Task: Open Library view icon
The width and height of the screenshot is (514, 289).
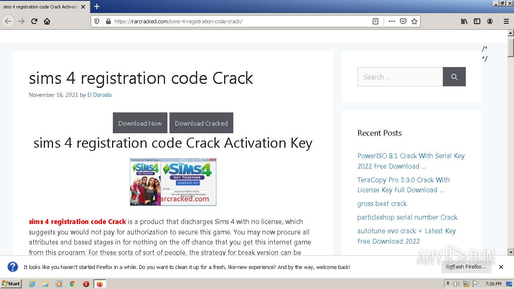Action: click(x=464, y=21)
